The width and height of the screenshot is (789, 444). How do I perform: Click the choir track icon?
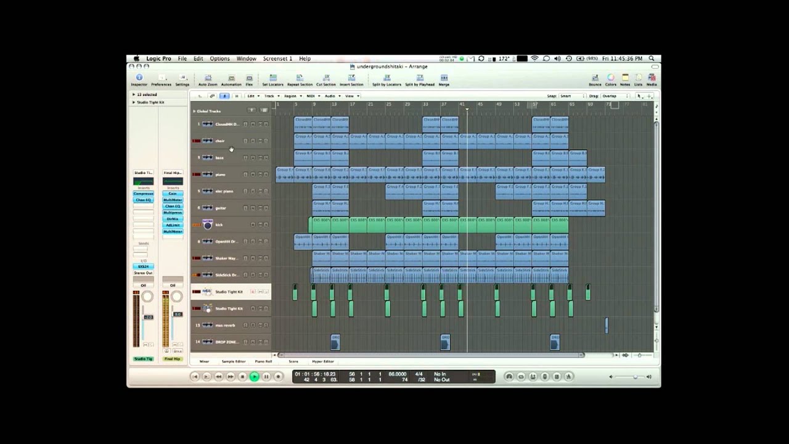pos(208,141)
